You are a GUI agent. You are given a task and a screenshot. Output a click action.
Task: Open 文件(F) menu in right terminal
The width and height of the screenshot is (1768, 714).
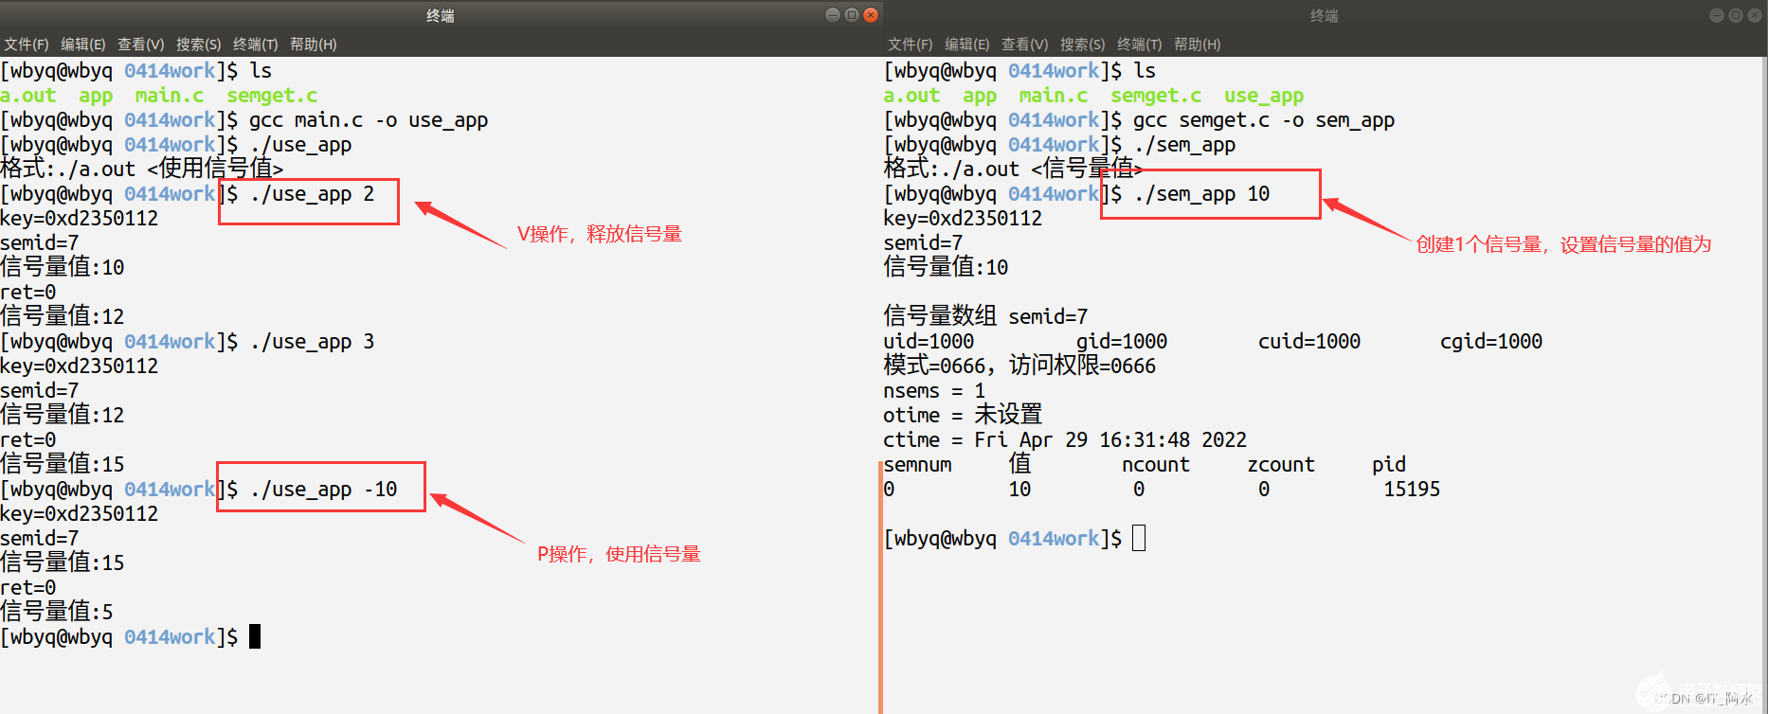[911, 45]
